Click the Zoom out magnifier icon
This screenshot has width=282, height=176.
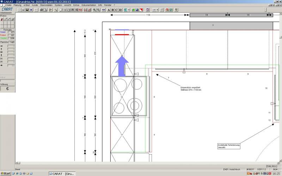point(98,10)
